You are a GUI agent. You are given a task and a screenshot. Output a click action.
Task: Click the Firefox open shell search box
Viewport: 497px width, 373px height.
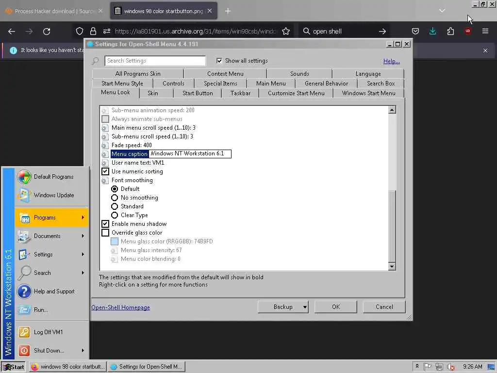pyautogui.click(x=344, y=31)
